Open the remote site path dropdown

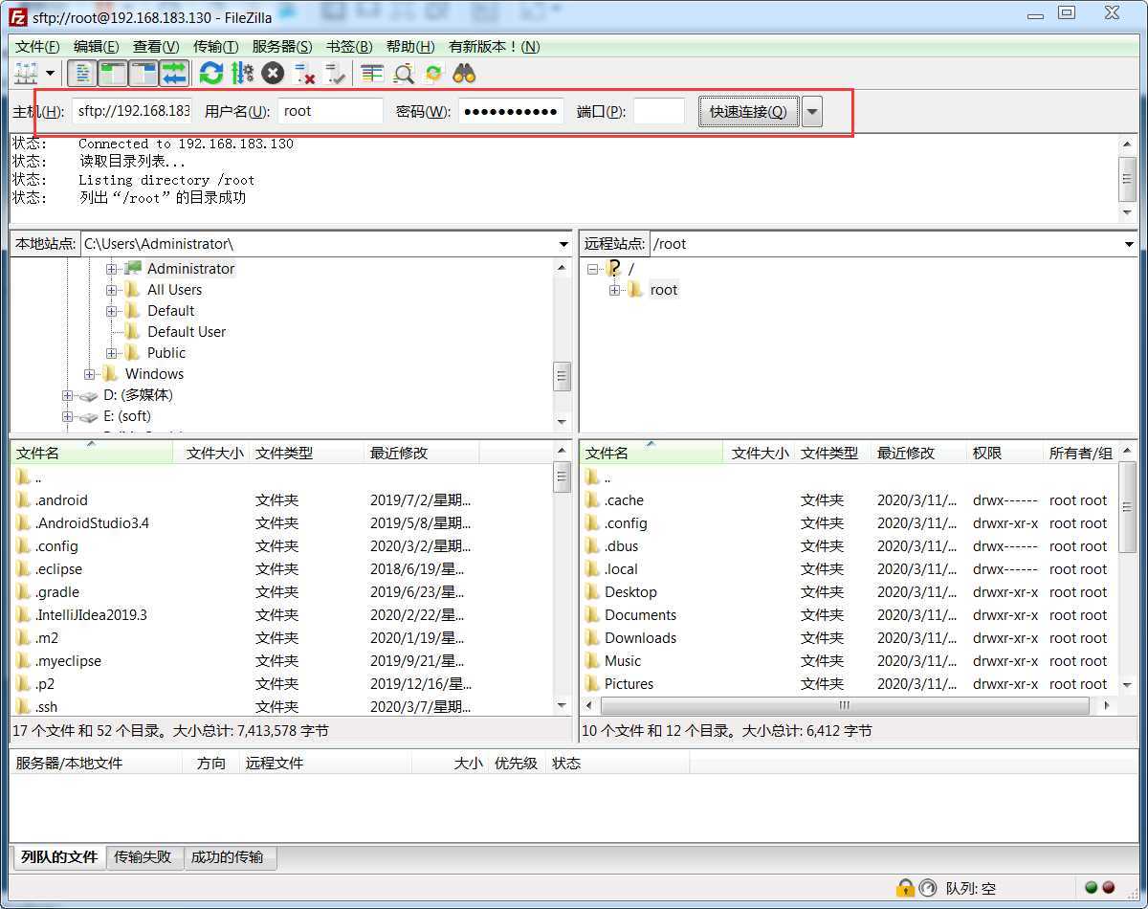[x=1130, y=244]
